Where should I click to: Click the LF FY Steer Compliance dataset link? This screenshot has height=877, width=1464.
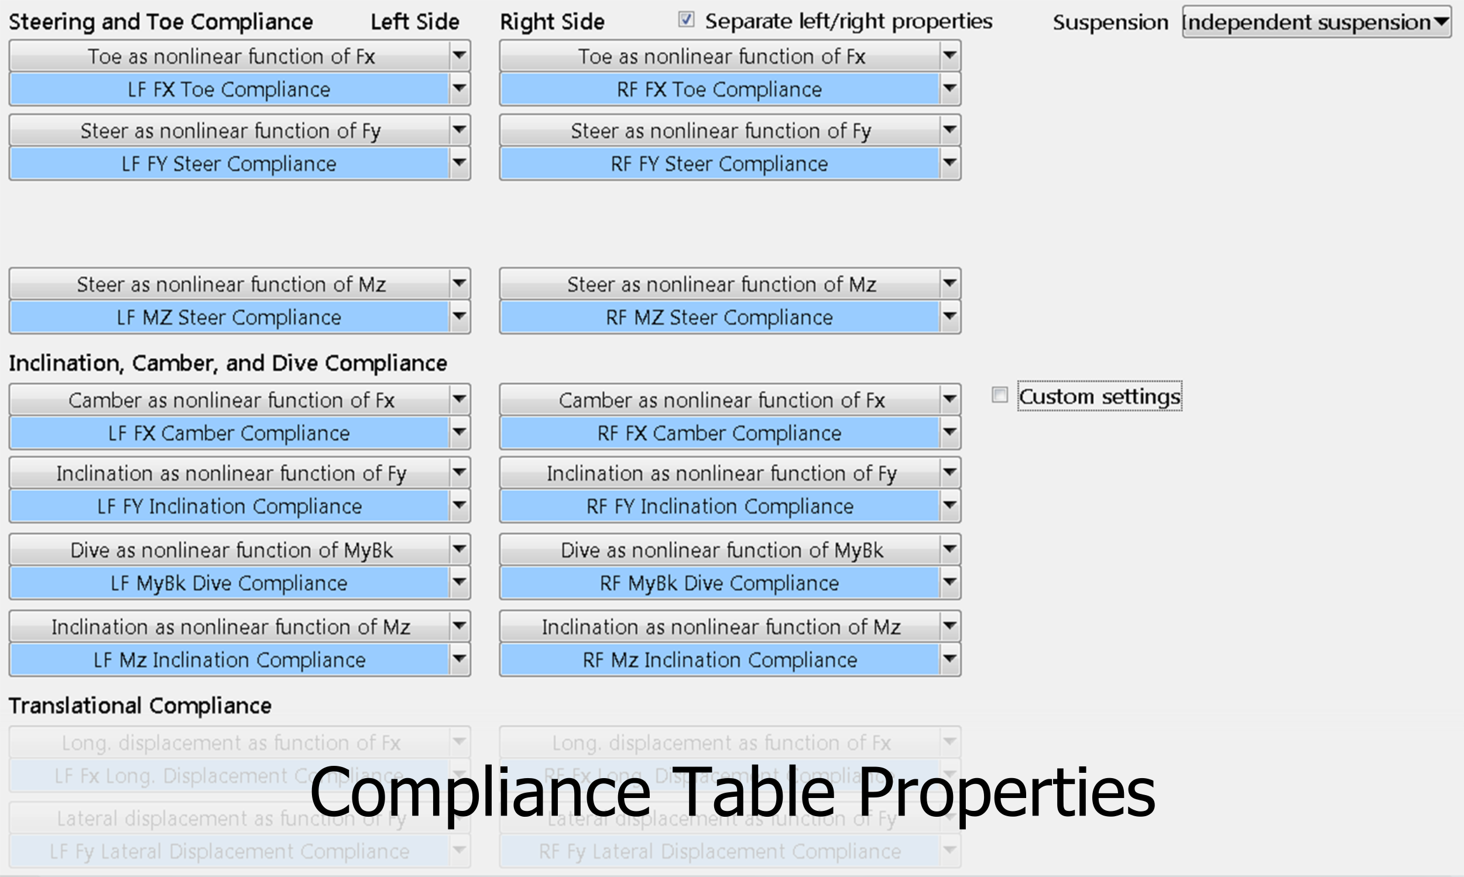click(x=229, y=164)
